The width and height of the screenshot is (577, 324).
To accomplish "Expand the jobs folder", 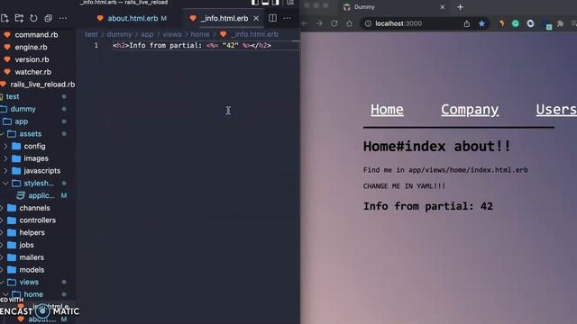I will click(x=26, y=245).
